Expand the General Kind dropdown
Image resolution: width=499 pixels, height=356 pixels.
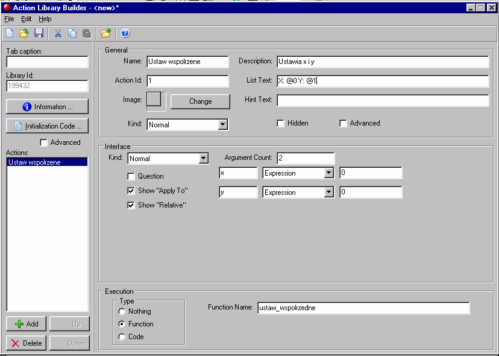tap(222, 124)
